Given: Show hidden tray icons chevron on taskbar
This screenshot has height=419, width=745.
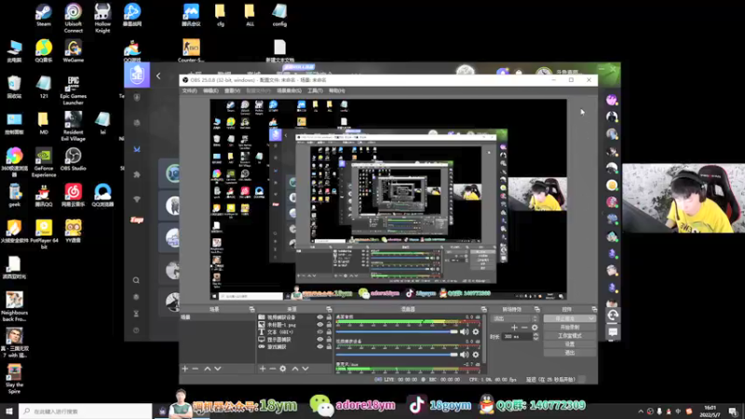Looking at the screenshot, I should pyautogui.click(x=641, y=412).
